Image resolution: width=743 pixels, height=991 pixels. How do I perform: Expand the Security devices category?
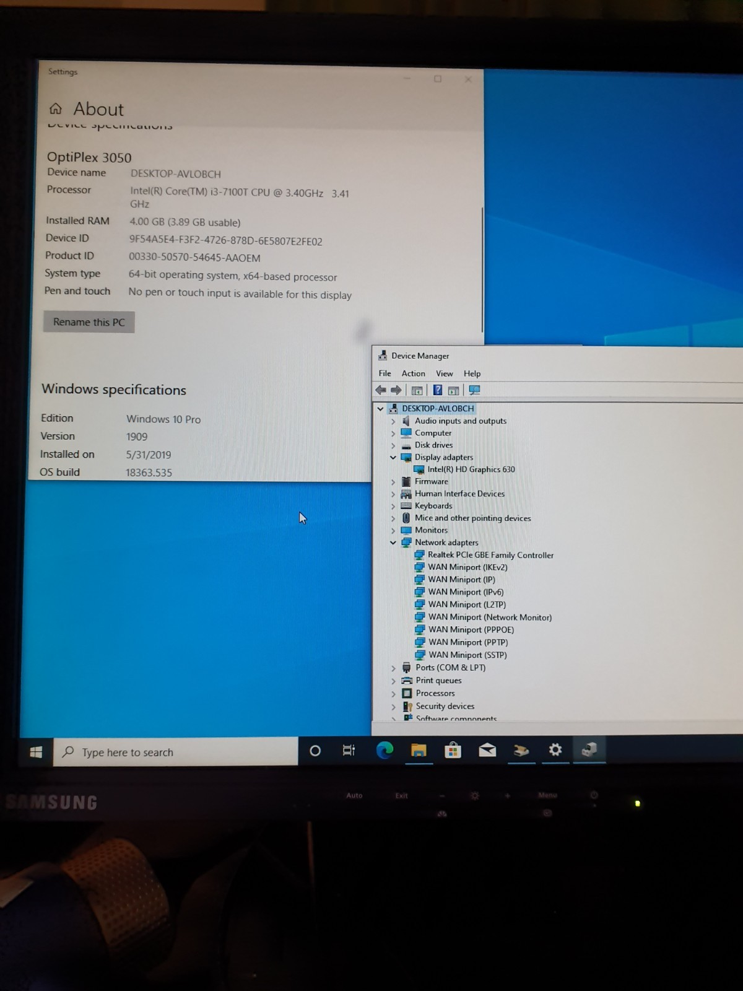click(x=394, y=707)
